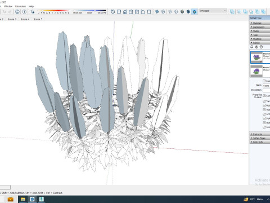Click the Intersect solid tool icon

click(x=239, y=12)
